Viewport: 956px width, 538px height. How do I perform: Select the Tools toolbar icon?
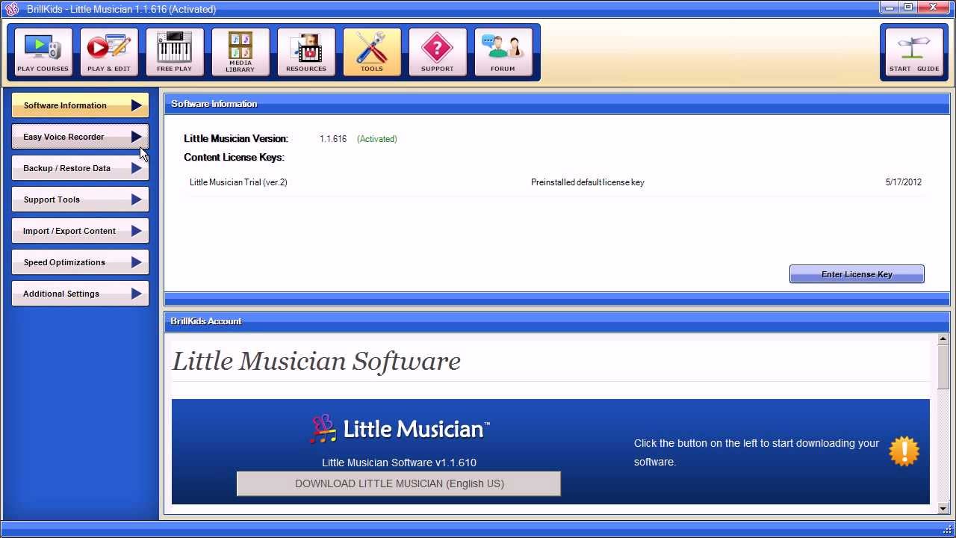point(372,52)
